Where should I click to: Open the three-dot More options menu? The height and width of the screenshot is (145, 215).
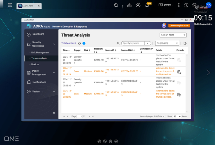[x=179, y=5]
